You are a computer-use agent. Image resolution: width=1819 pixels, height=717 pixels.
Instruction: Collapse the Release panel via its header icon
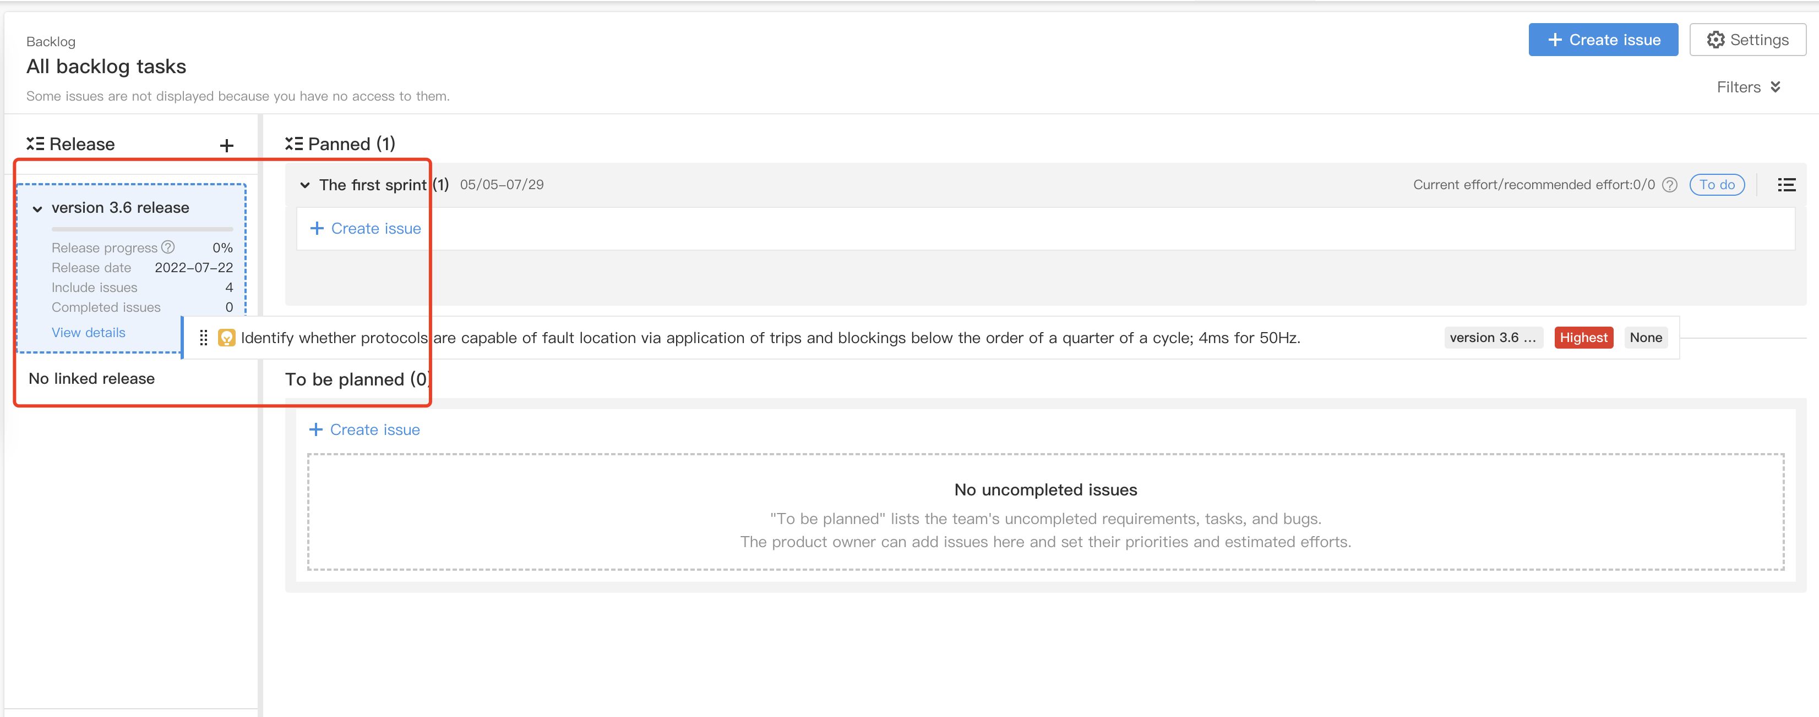pos(35,144)
